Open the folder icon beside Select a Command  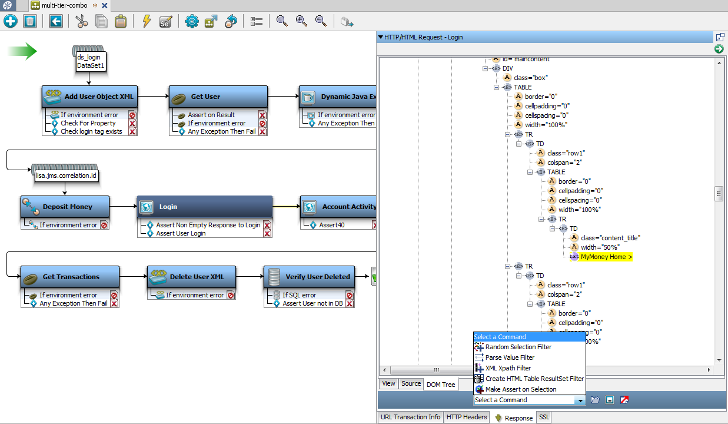tap(595, 399)
